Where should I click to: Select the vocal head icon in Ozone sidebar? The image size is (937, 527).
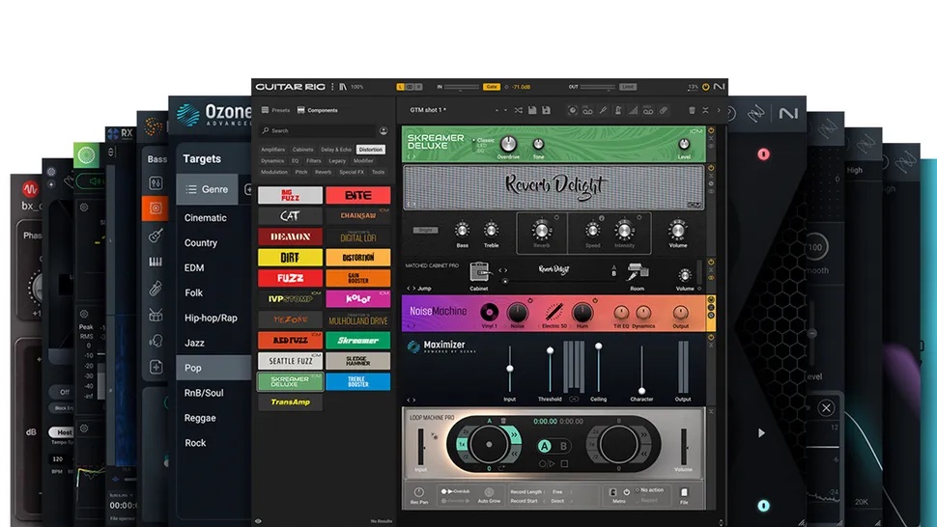(156, 341)
